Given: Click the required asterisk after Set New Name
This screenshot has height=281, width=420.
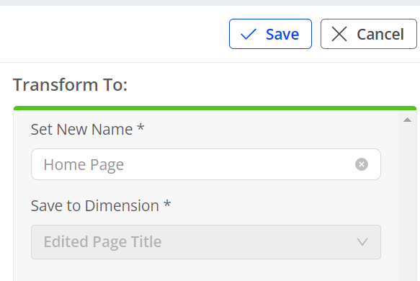Looking at the screenshot, I should point(140,127).
